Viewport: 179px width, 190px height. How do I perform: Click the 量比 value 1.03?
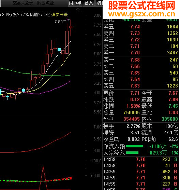(x=173, y=112)
